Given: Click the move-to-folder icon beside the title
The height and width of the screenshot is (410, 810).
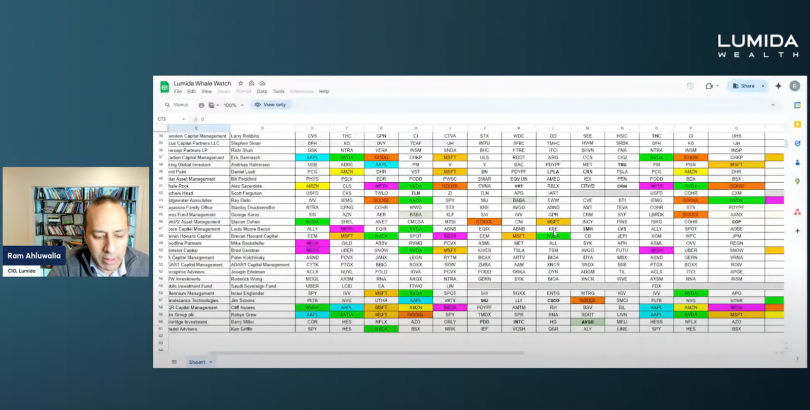Looking at the screenshot, I should click(x=252, y=83).
